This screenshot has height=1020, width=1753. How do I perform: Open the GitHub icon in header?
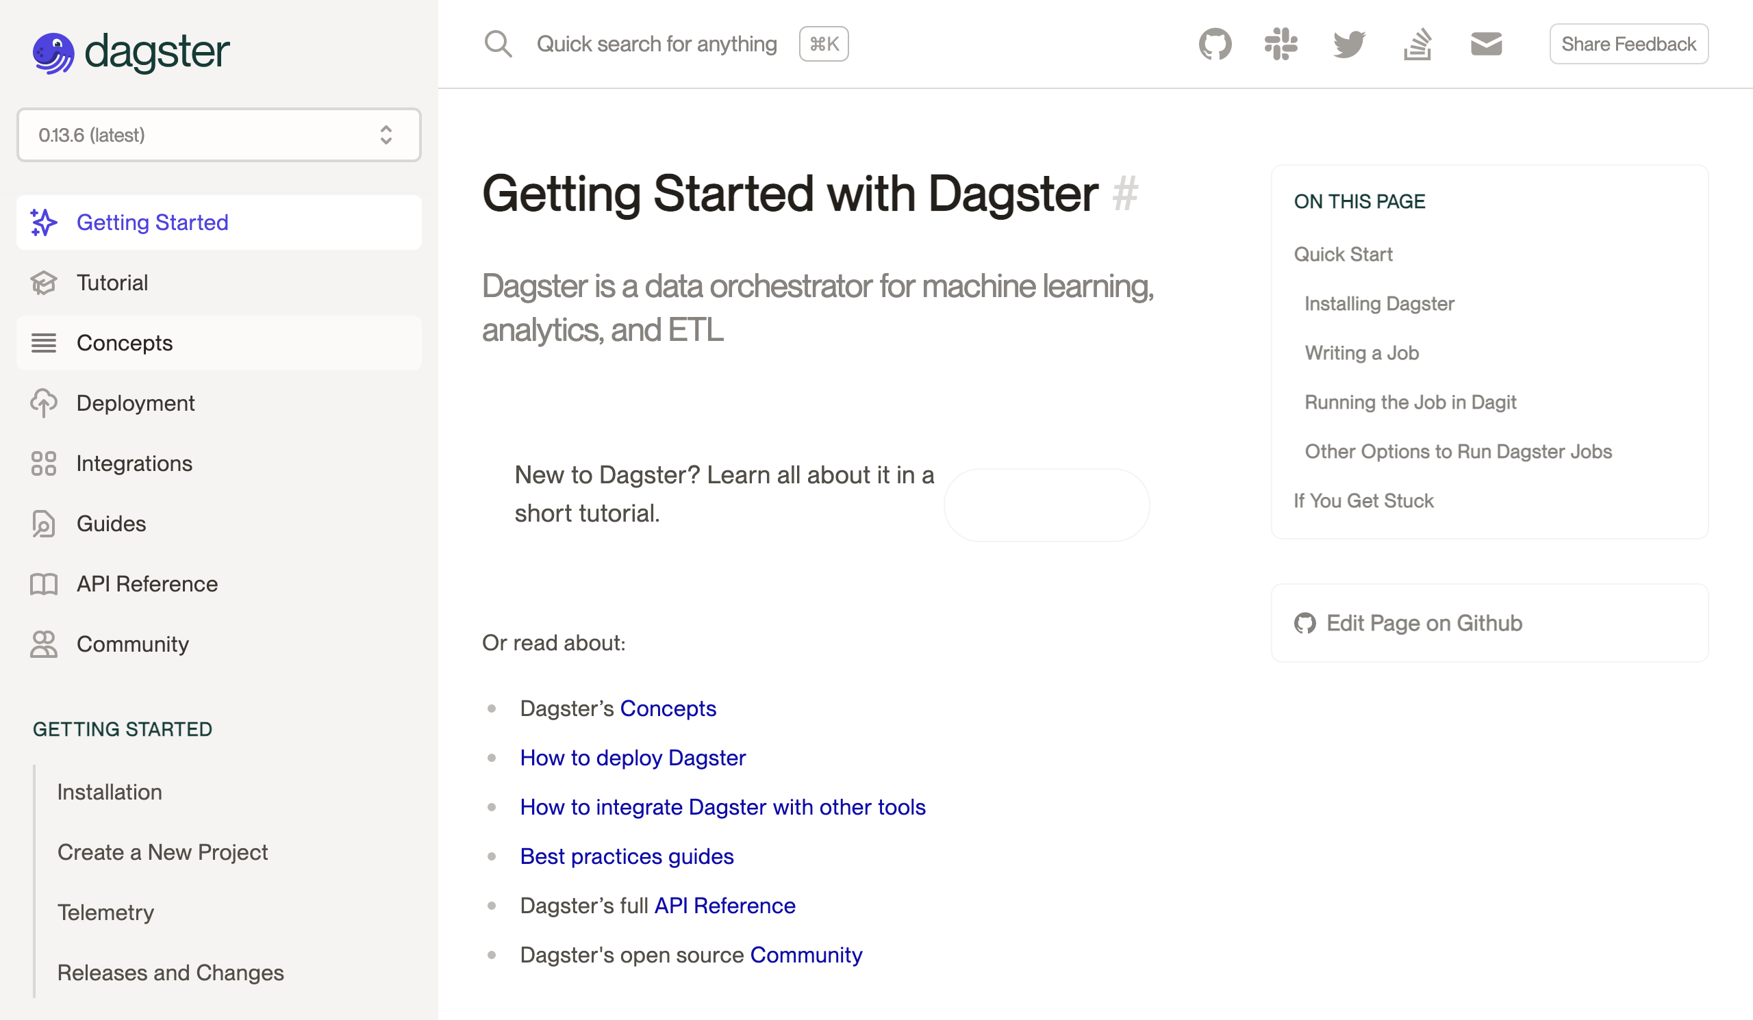coord(1215,44)
